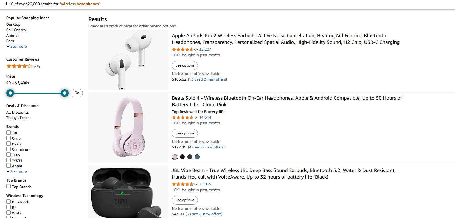
Task: Open the 13 used & new offers link
Action: [x=207, y=79]
